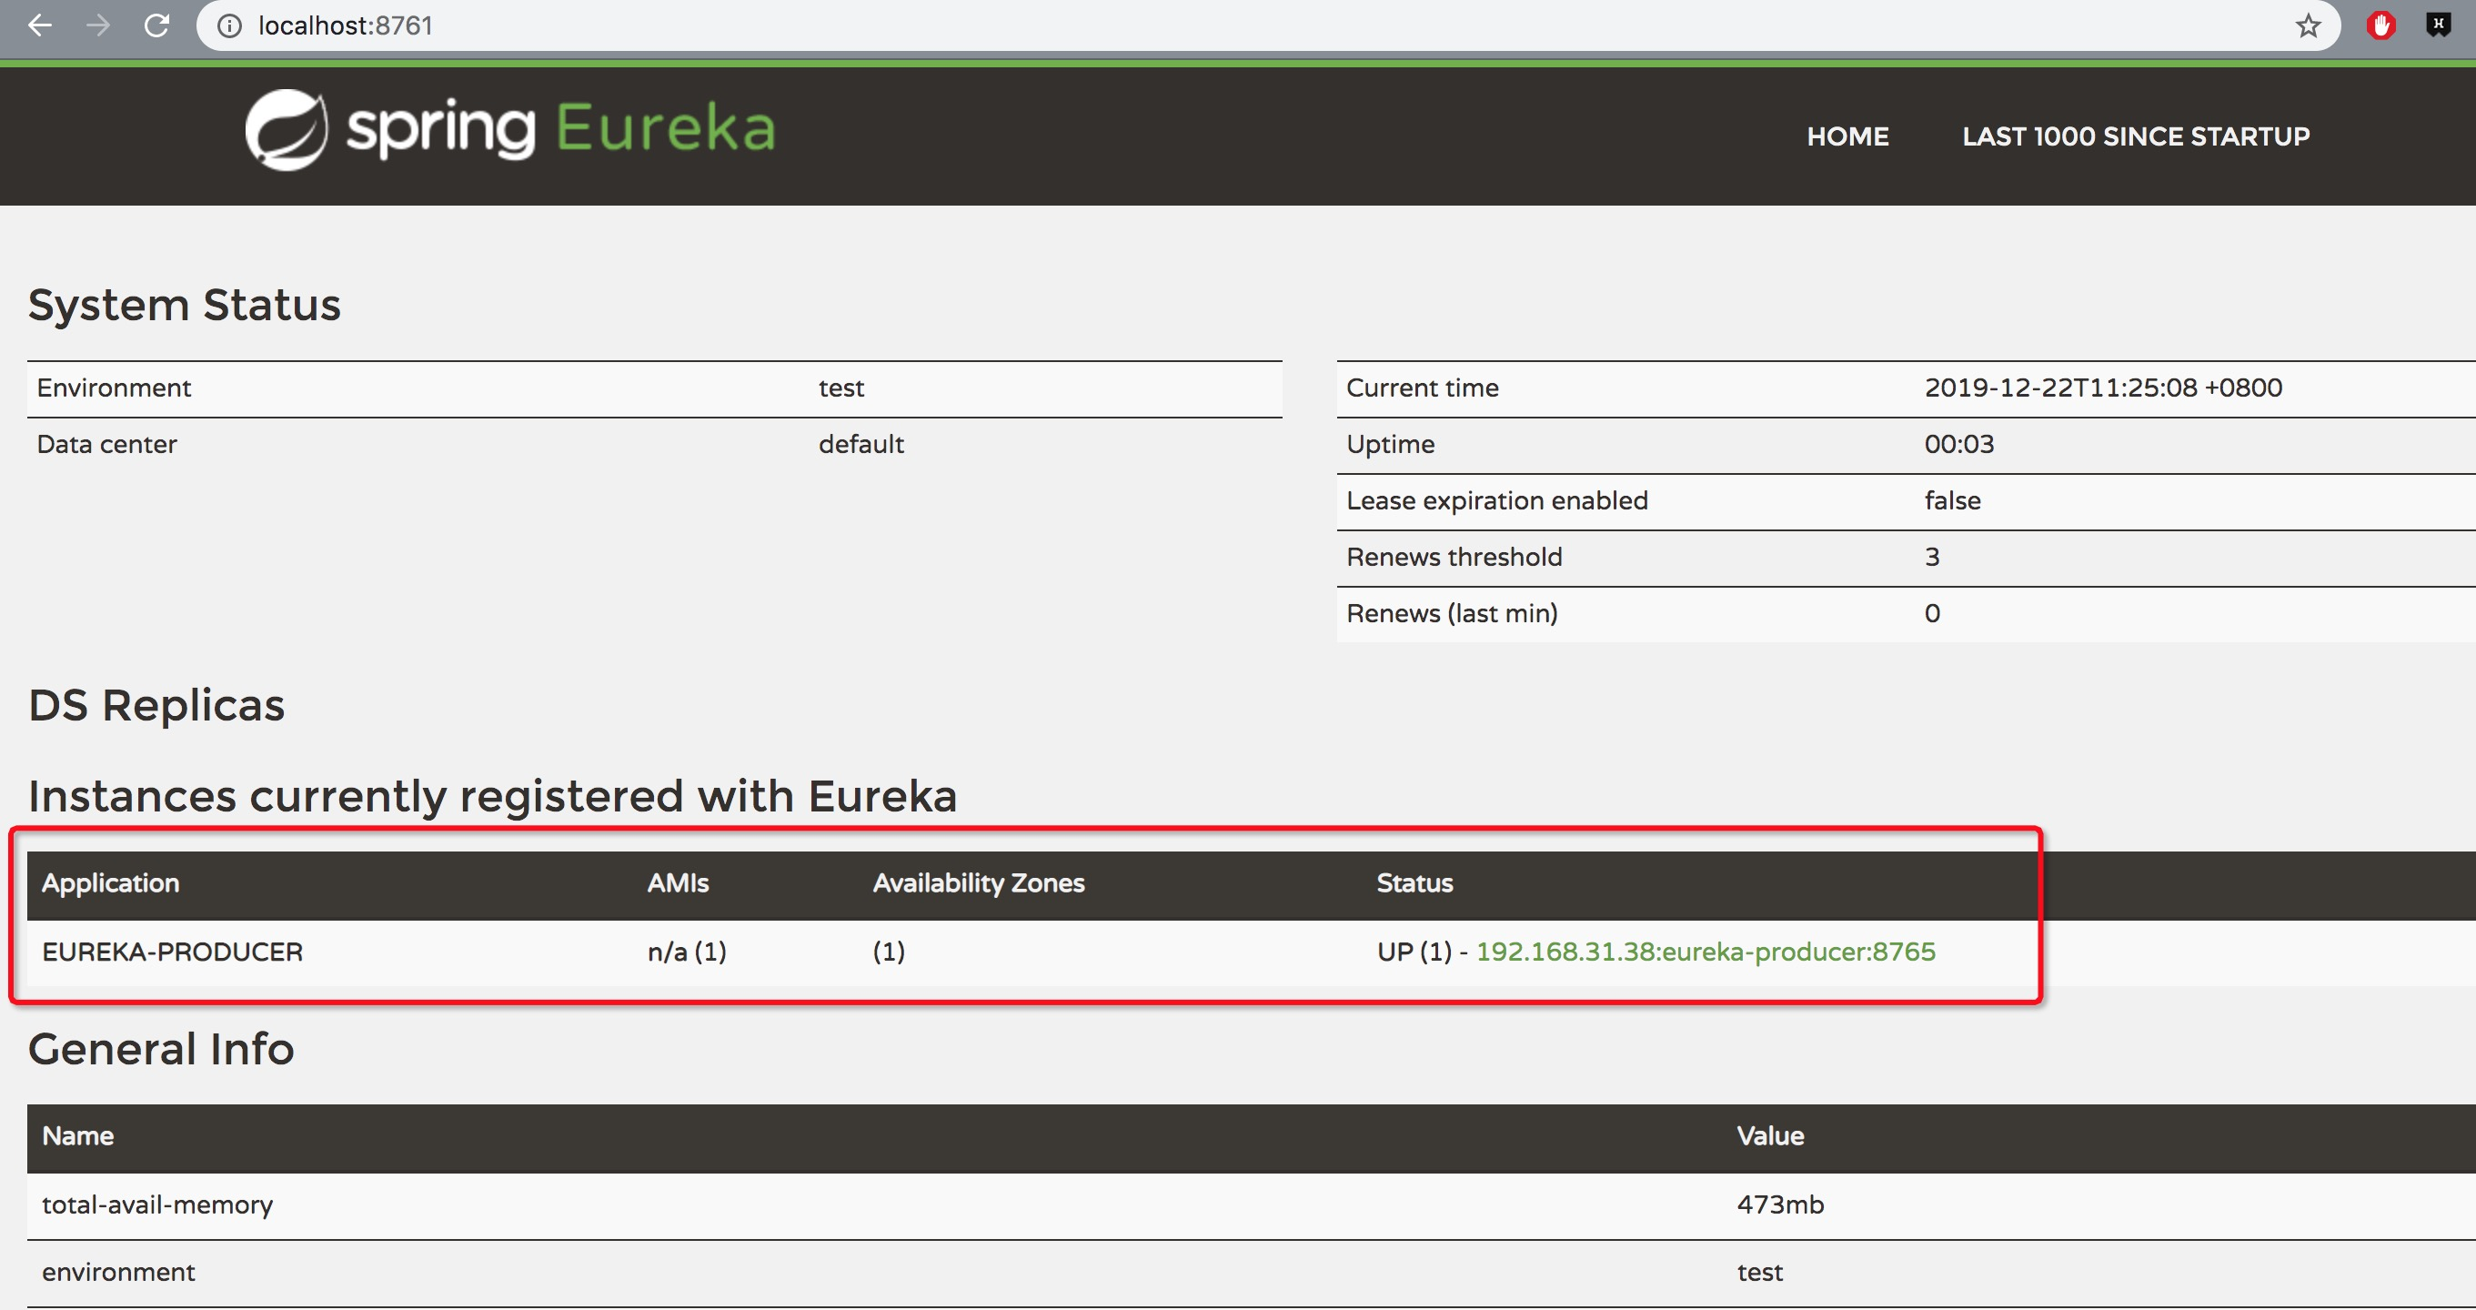Image resolution: width=2476 pixels, height=1310 pixels.
Task: Reload the page with refresh icon
Action: 156,26
